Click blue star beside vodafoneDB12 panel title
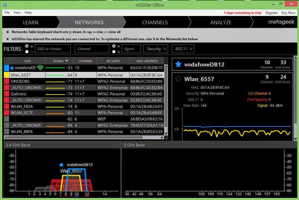This screenshot has height=200, width=299. point(178,64)
